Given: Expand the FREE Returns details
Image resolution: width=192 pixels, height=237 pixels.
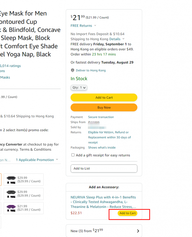Looking at the screenshot, I should click(x=95, y=26).
